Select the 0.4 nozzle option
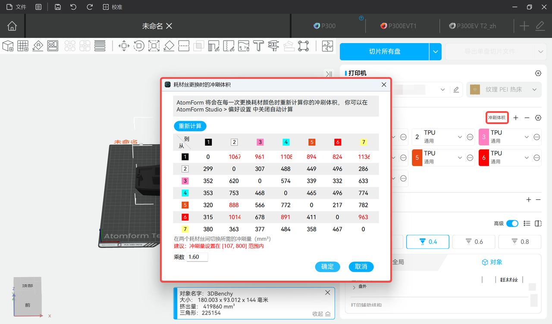Screen dimensions: 552x324 (x=427, y=242)
